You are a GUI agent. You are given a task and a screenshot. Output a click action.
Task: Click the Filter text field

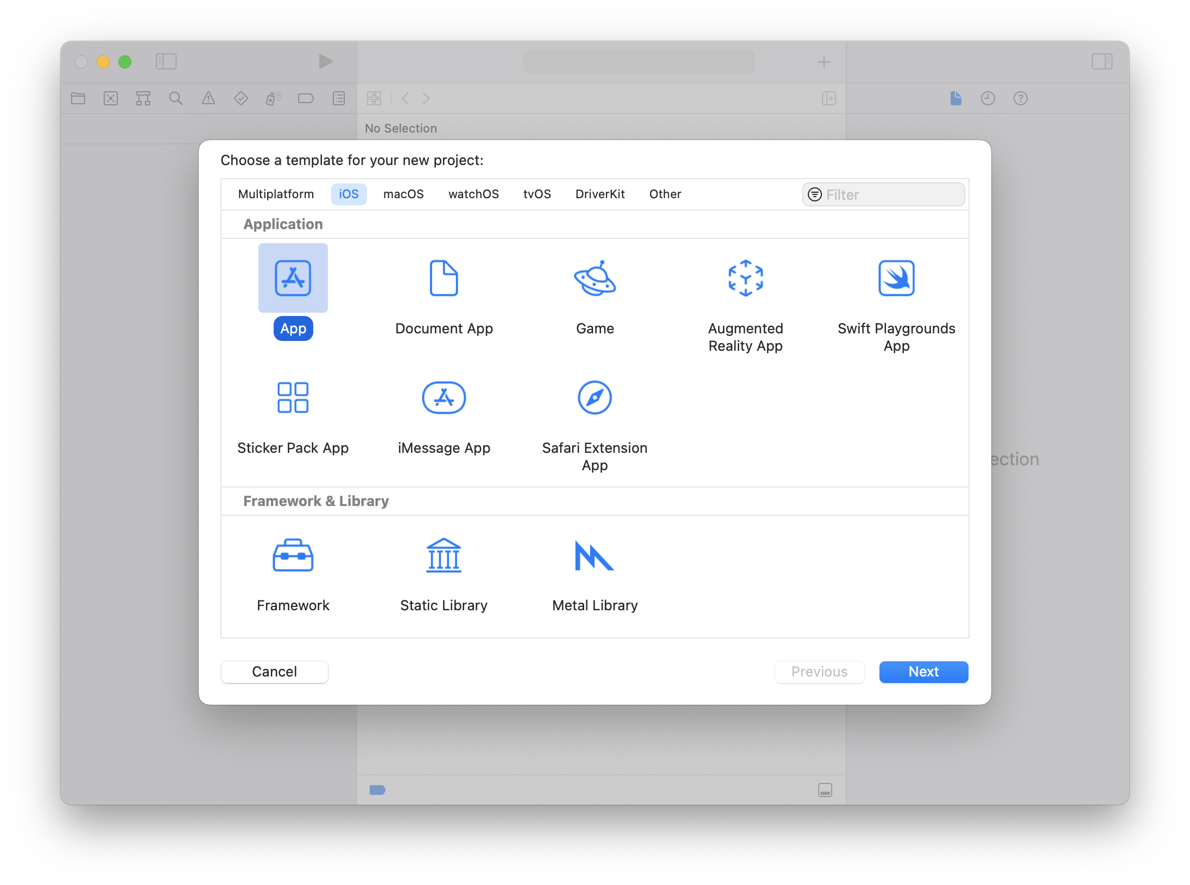(883, 194)
